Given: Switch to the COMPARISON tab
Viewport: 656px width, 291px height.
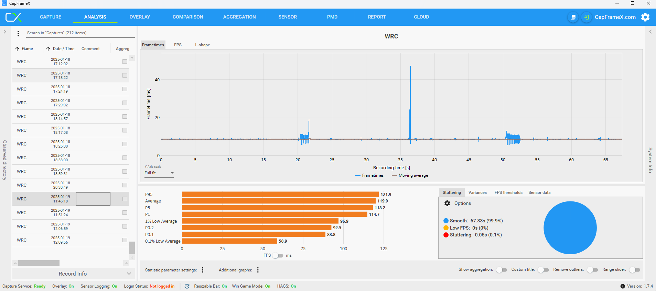Looking at the screenshot, I should pos(188,17).
